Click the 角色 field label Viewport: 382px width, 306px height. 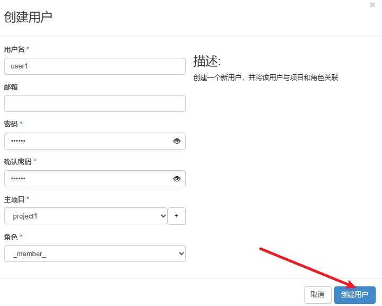coord(11,237)
